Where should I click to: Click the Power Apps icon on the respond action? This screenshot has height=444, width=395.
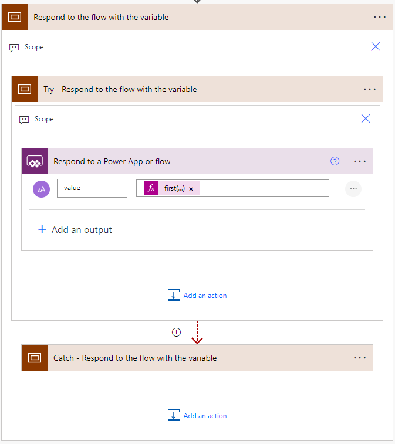tap(35, 161)
